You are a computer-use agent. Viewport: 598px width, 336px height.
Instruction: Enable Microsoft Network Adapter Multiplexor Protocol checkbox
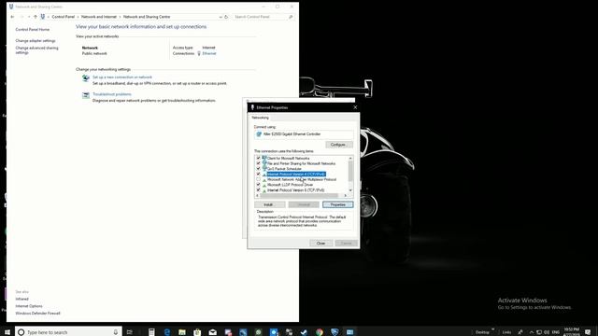(x=258, y=179)
